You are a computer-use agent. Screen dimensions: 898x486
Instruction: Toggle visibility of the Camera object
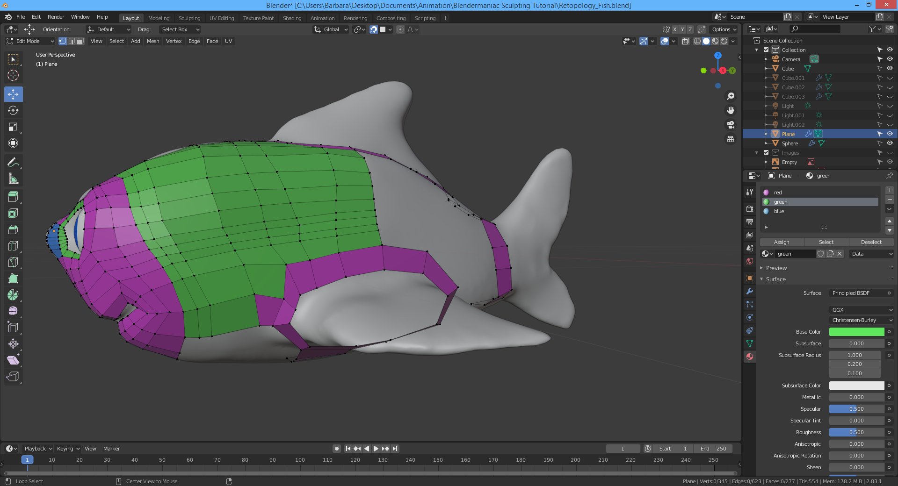pyautogui.click(x=890, y=59)
